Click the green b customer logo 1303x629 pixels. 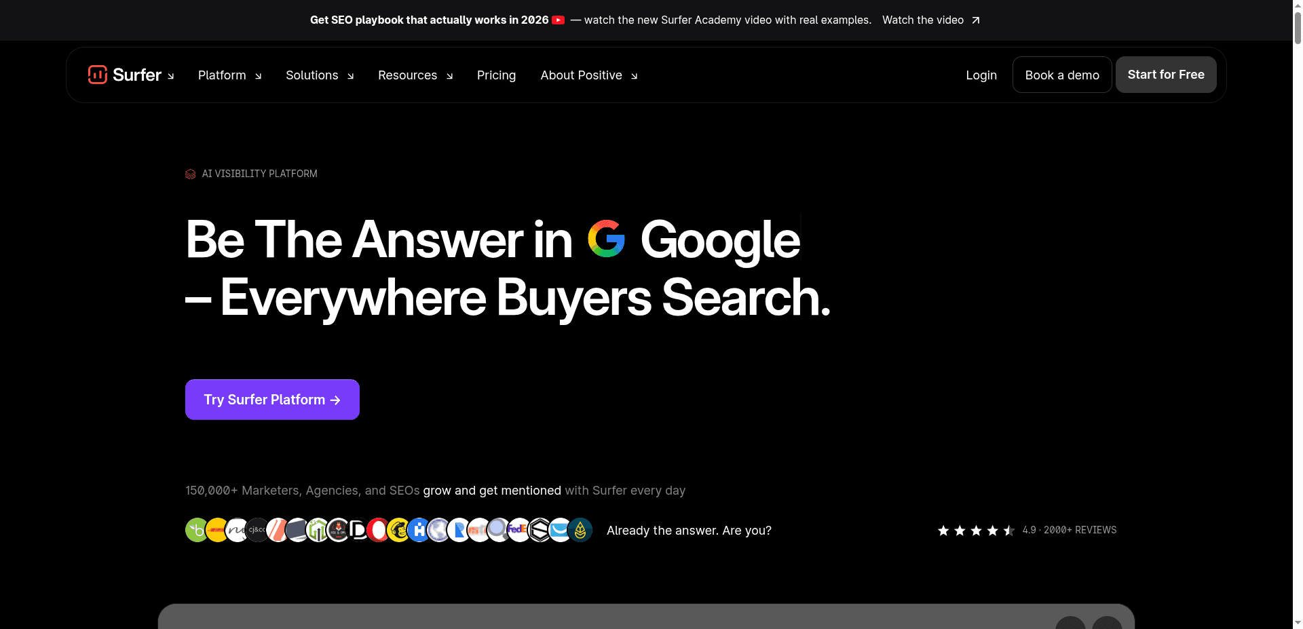(197, 530)
